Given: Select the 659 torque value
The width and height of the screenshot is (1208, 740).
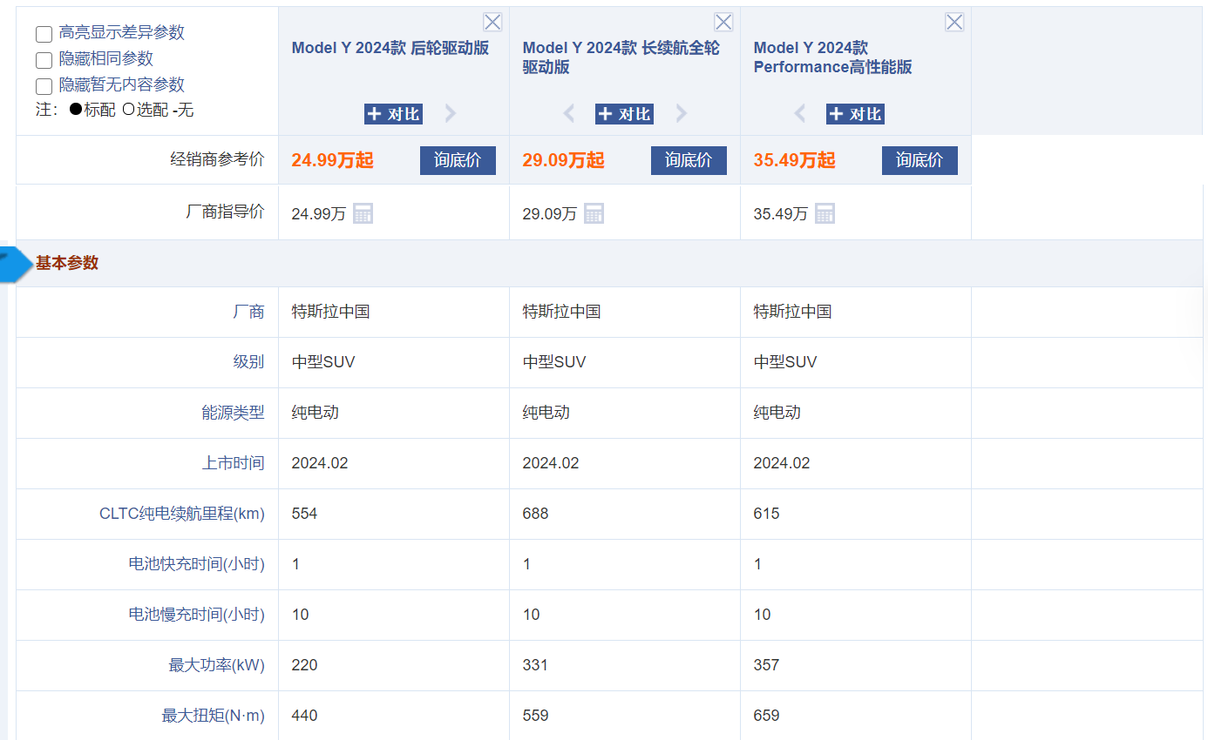Looking at the screenshot, I should point(766,716).
